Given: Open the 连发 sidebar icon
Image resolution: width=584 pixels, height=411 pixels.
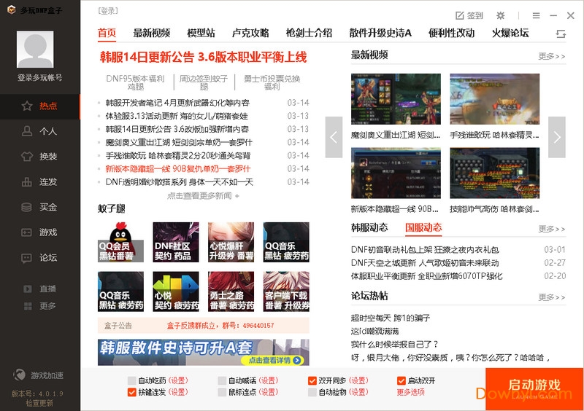Looking at the screenshot, I should tap(27, 182).
